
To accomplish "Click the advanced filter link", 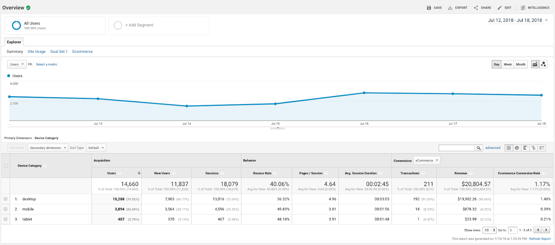I will pos(493,148).
